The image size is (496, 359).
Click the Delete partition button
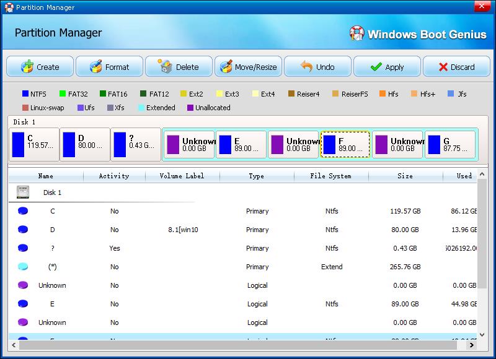179,67
